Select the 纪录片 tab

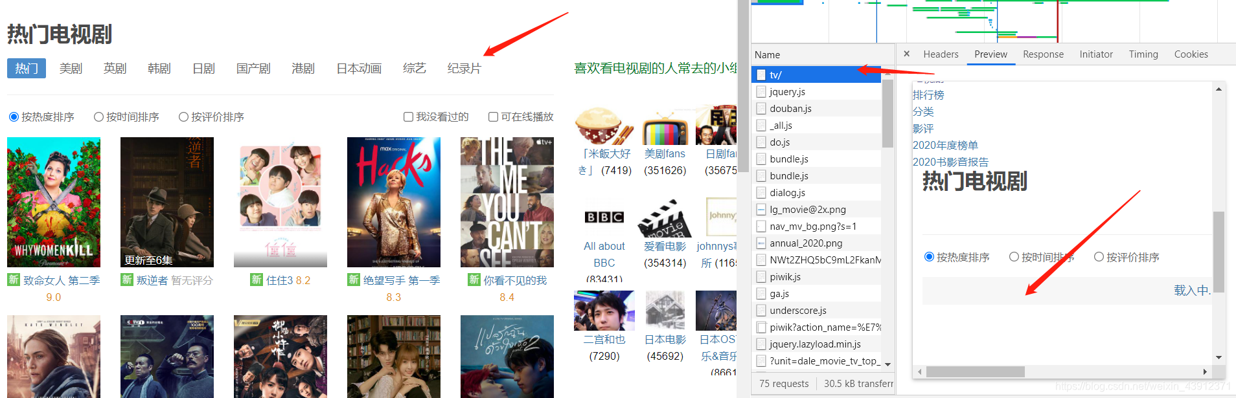[x=464, y=68]
